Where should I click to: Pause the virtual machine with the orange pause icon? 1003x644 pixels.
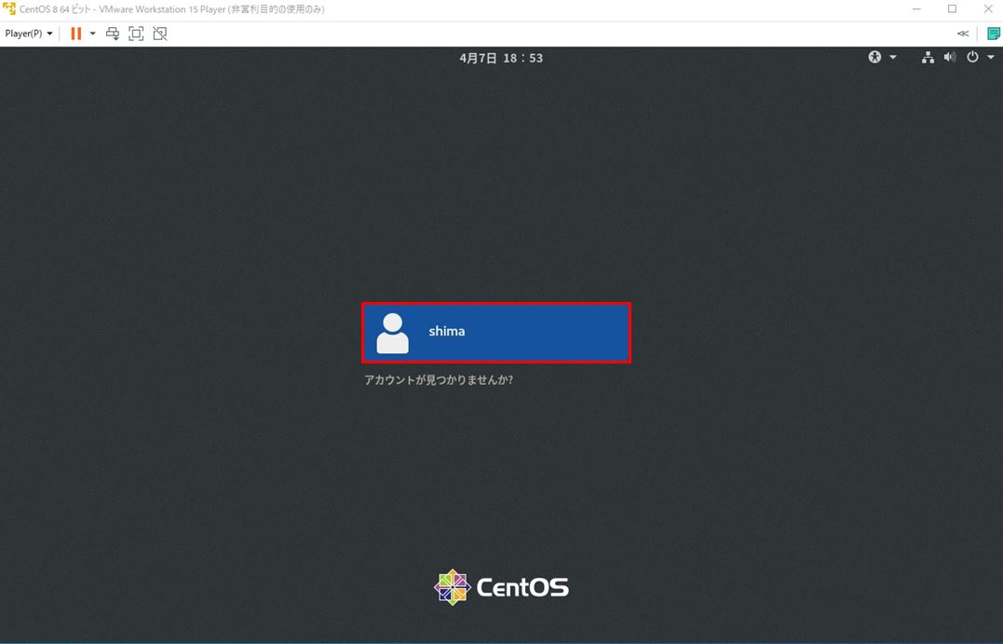(x=76, y=34)
